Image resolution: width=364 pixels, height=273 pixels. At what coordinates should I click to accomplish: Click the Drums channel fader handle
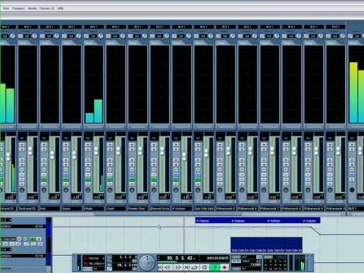coord(74,155)
